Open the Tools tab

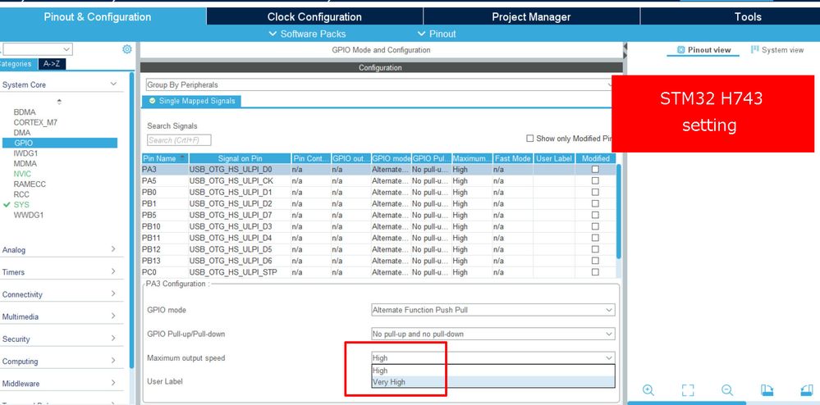(748, 16)
